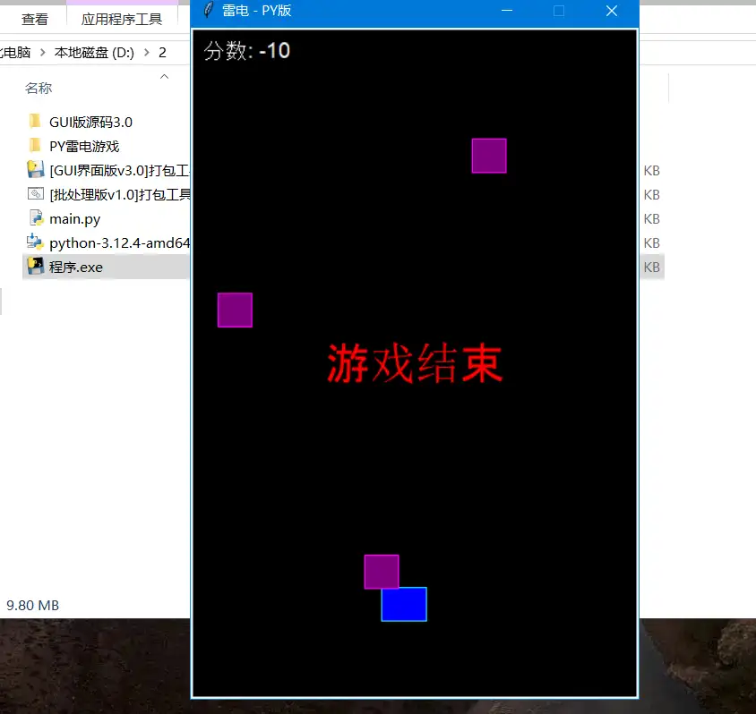Click the blue player square
Screen dimensions: 756x714
coord(404,604)
